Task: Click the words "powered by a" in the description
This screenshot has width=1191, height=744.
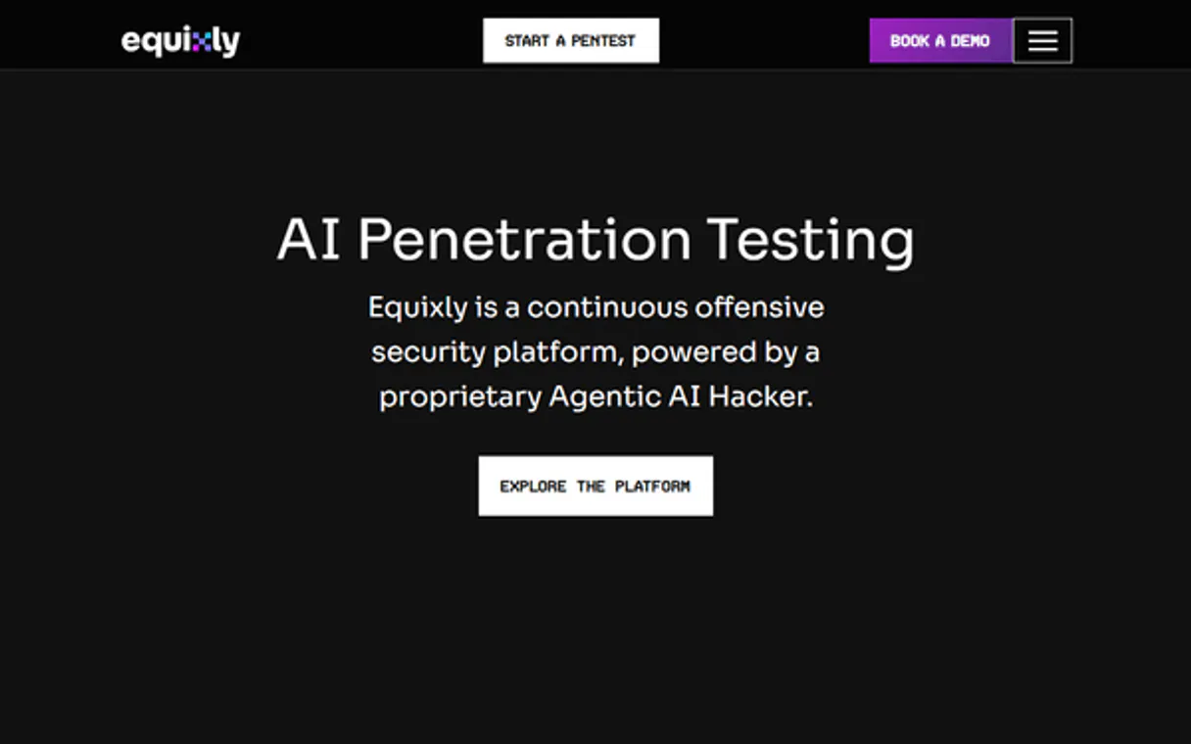Action: point(726,352)
